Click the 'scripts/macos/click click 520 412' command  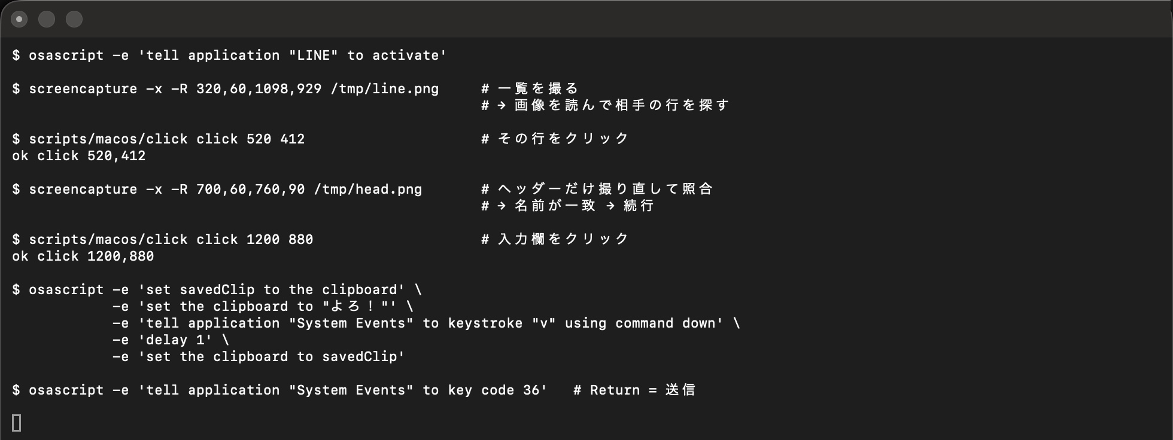point(159,139)
